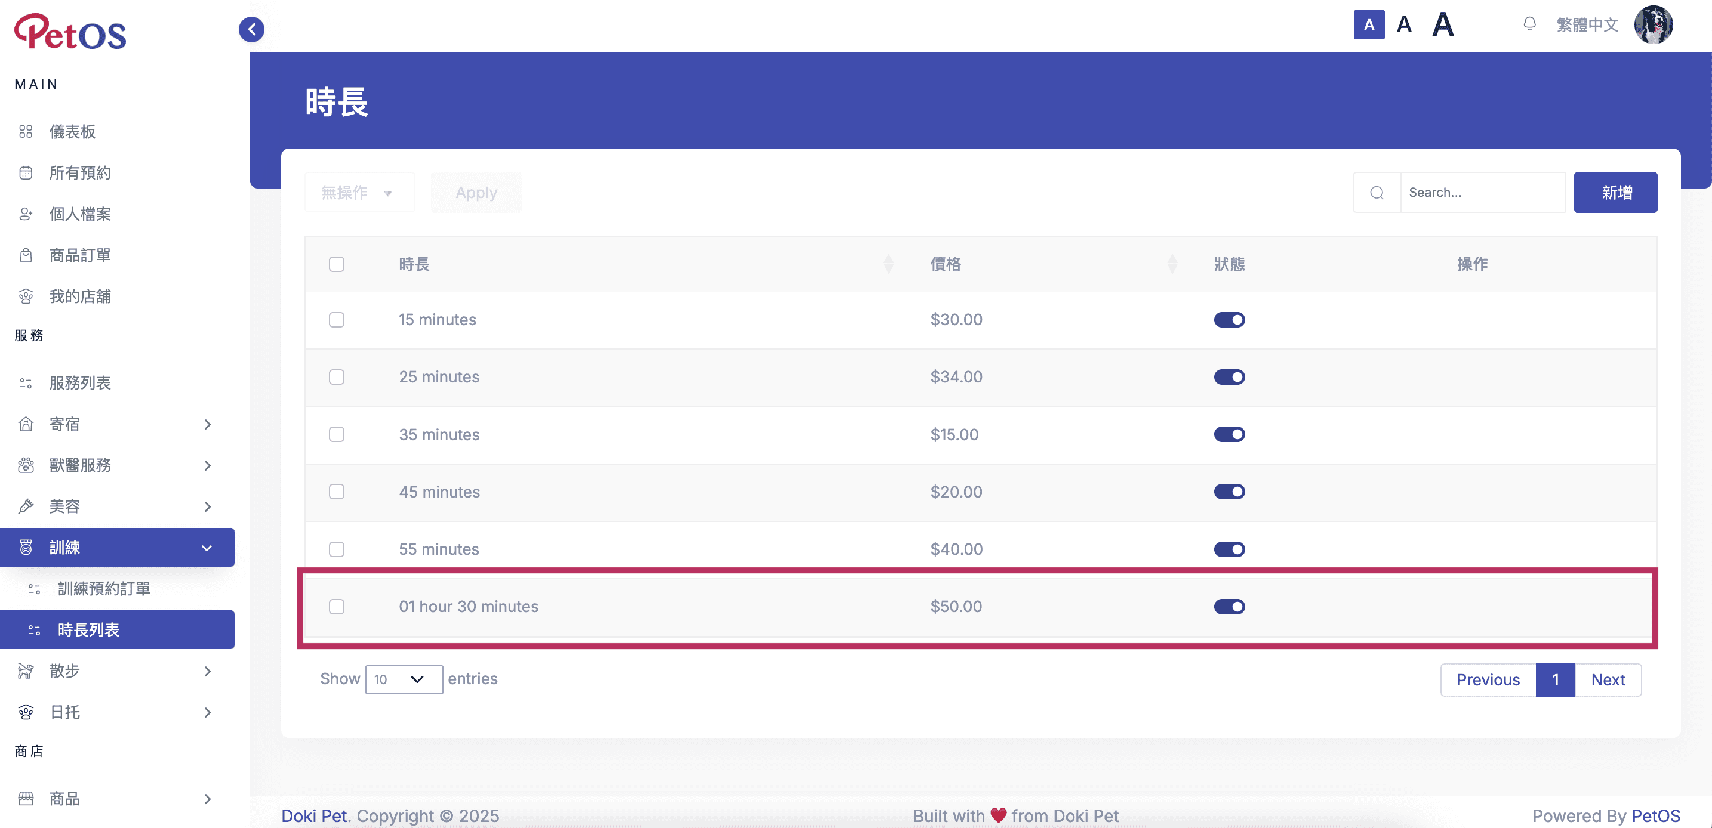Screen dimensions: 1712x828
Task: Disable the 01 hour 30 minutes duration
Action: (x=1229, y=607)
